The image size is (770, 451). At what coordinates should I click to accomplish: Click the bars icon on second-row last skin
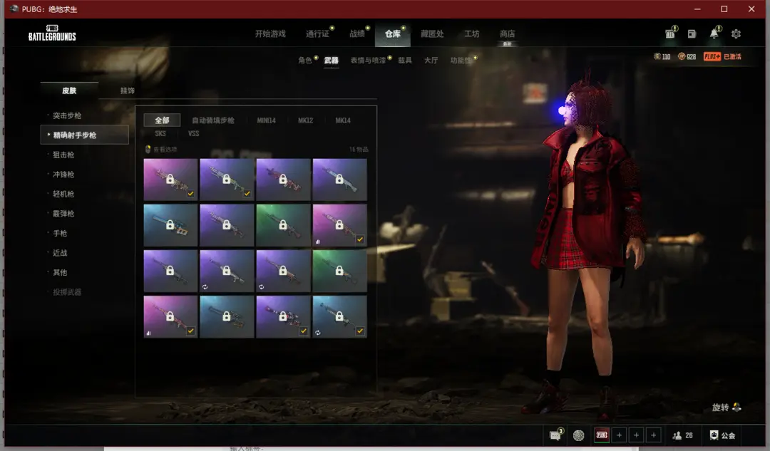click(318, 242)
